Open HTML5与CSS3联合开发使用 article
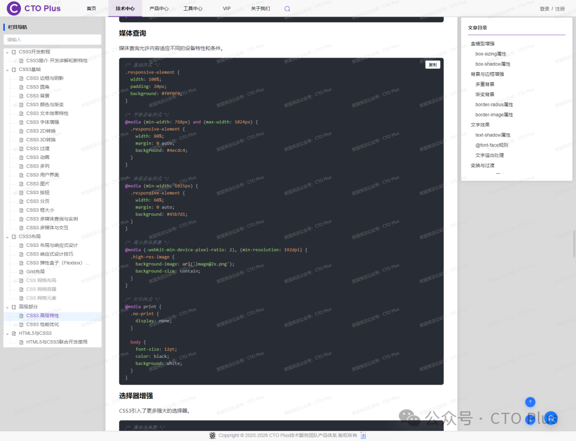 point(57,342)
